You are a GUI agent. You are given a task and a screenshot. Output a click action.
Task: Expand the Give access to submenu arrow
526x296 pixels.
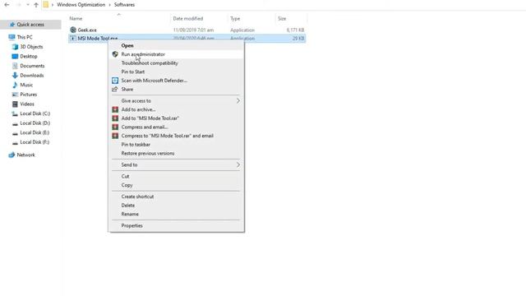point(238,100)
